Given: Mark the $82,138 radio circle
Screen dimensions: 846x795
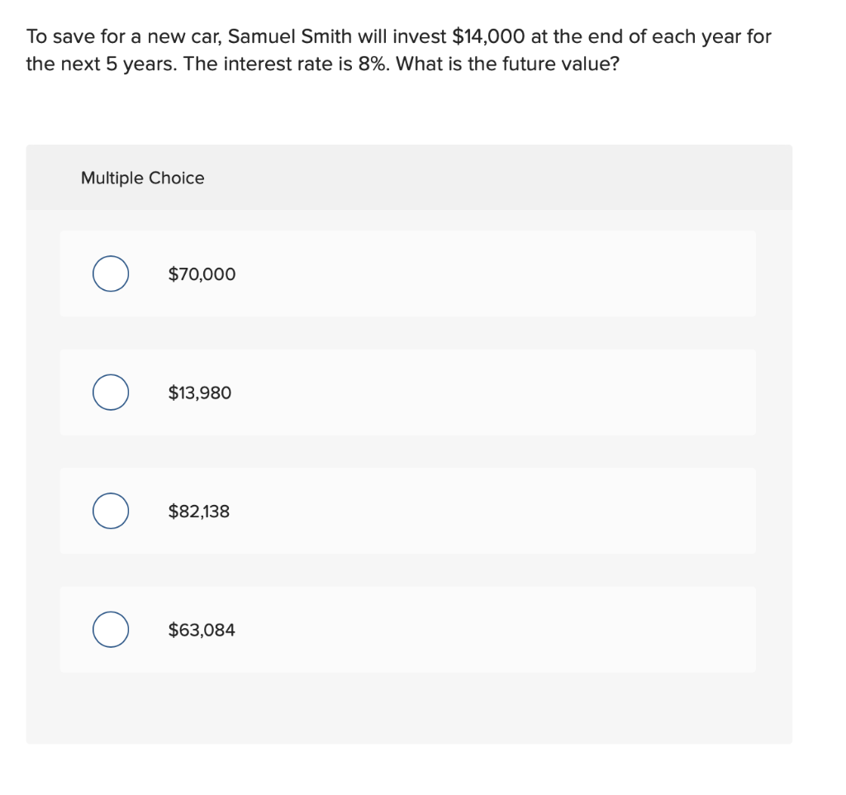Looking at the screenshot, I should click(x=110, y=512).
